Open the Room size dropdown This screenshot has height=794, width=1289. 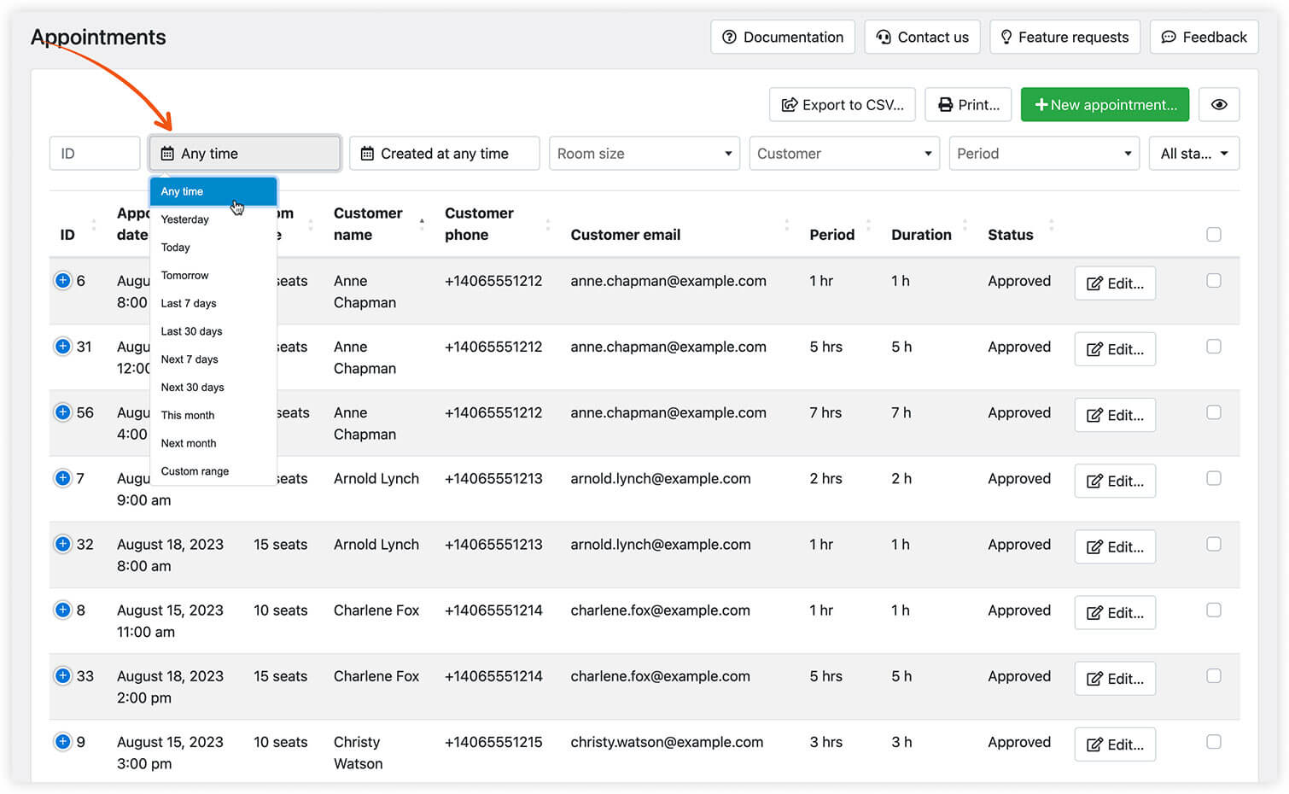point(644,154)
